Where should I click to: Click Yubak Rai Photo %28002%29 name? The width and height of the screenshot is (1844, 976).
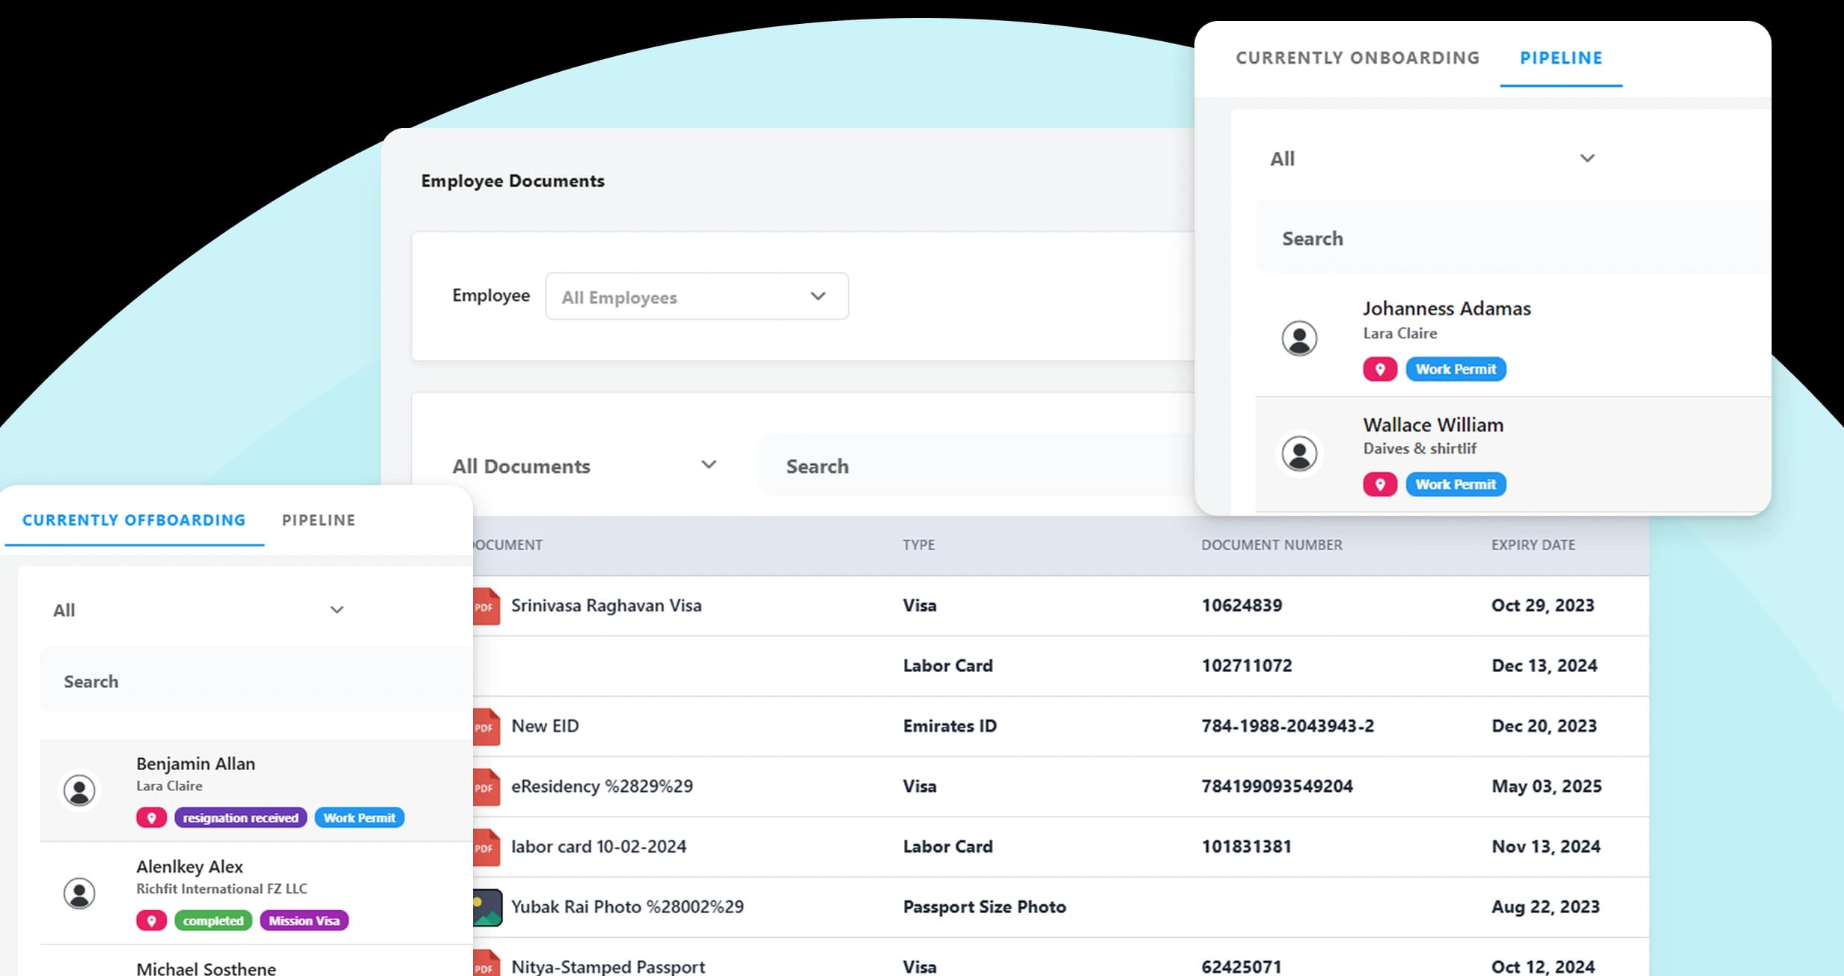coord(627,906)
